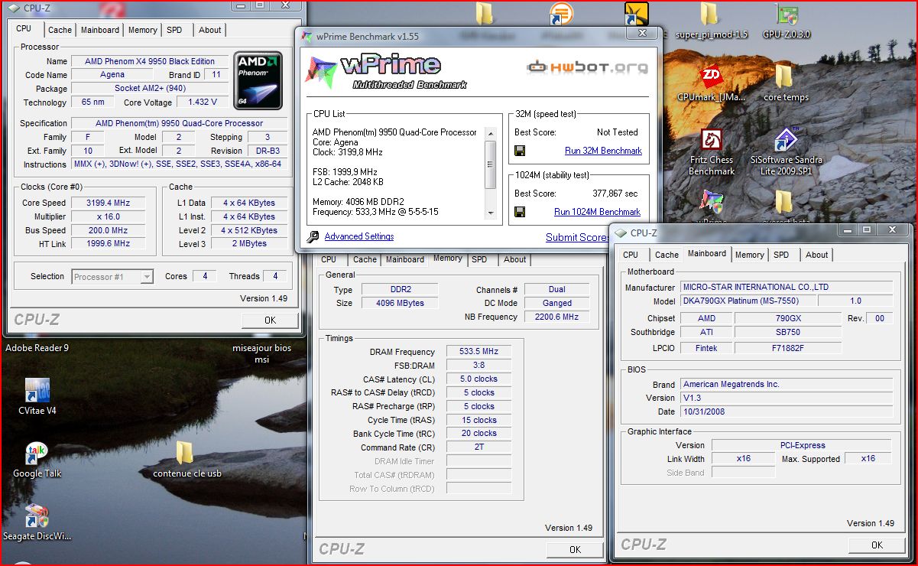Switch to Cache tab in CPU-Z Timings window
Screen dimensions: 918x566
point(365,259)
